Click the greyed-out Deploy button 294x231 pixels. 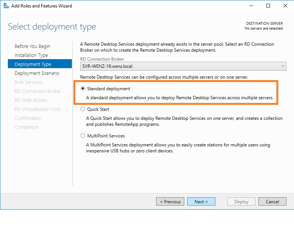(241, 201)
